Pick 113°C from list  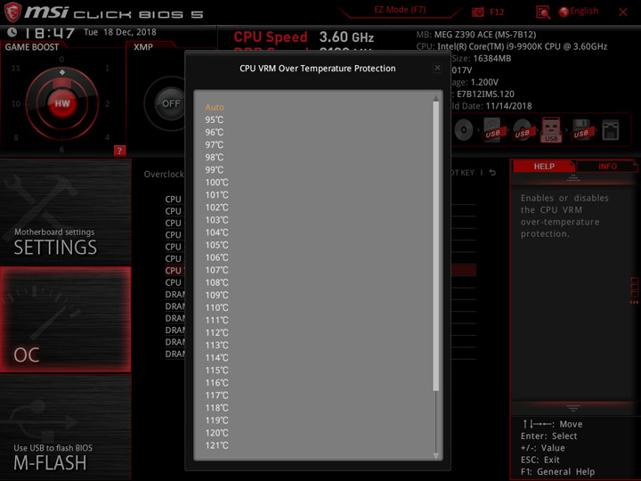[216, 346]
